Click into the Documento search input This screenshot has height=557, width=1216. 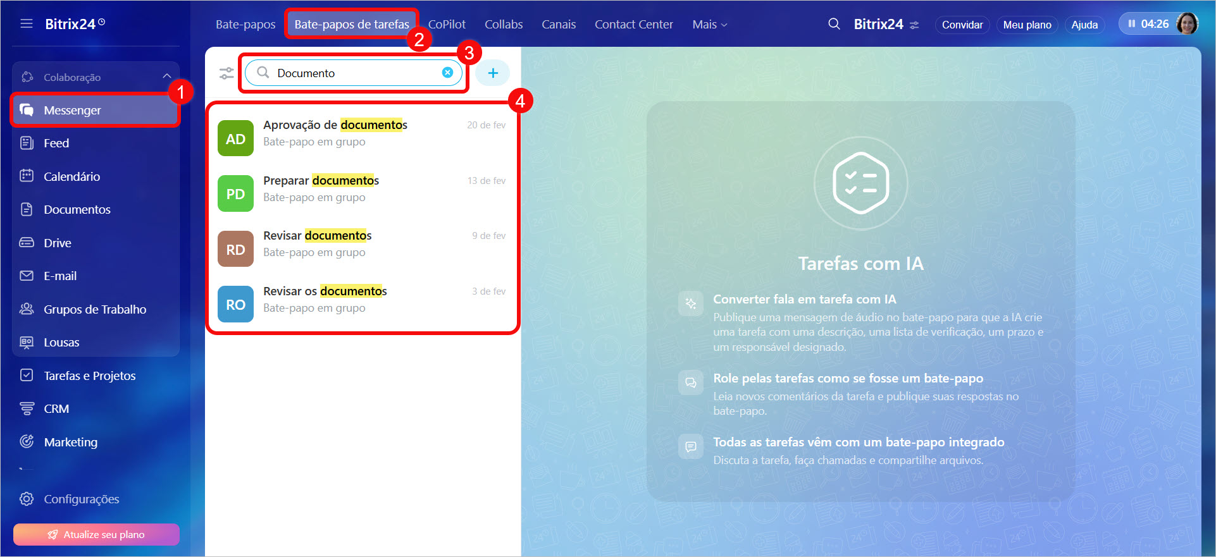coord(354,73)
